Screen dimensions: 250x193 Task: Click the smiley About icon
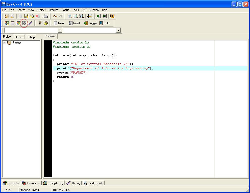pyautogui.click(x=46, y=23)
